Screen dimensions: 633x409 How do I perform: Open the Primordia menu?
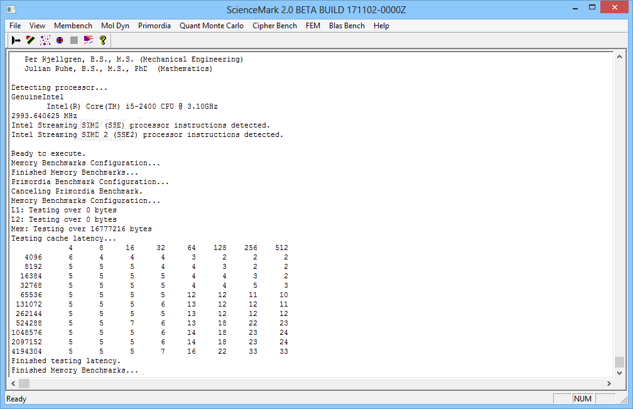[x=154, y=25]
